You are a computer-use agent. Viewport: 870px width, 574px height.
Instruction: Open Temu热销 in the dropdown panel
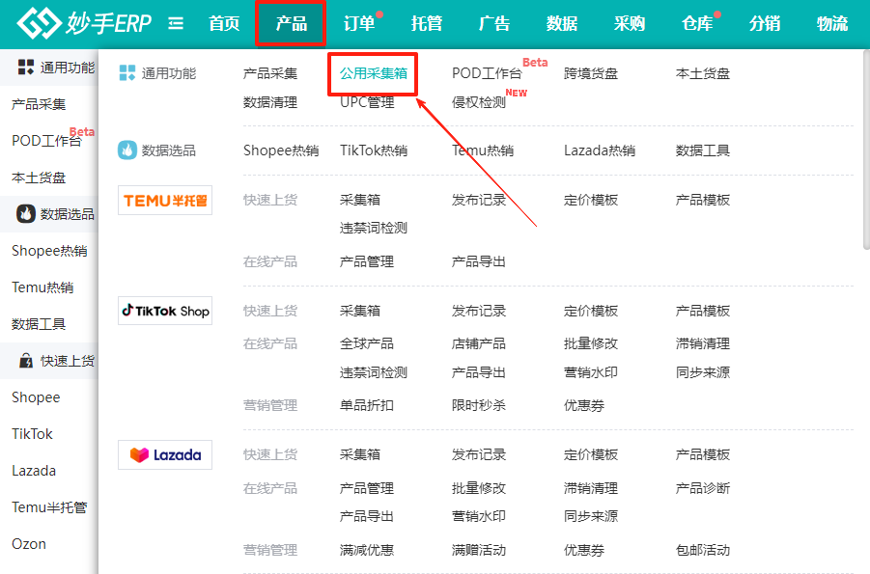[483, 150]
